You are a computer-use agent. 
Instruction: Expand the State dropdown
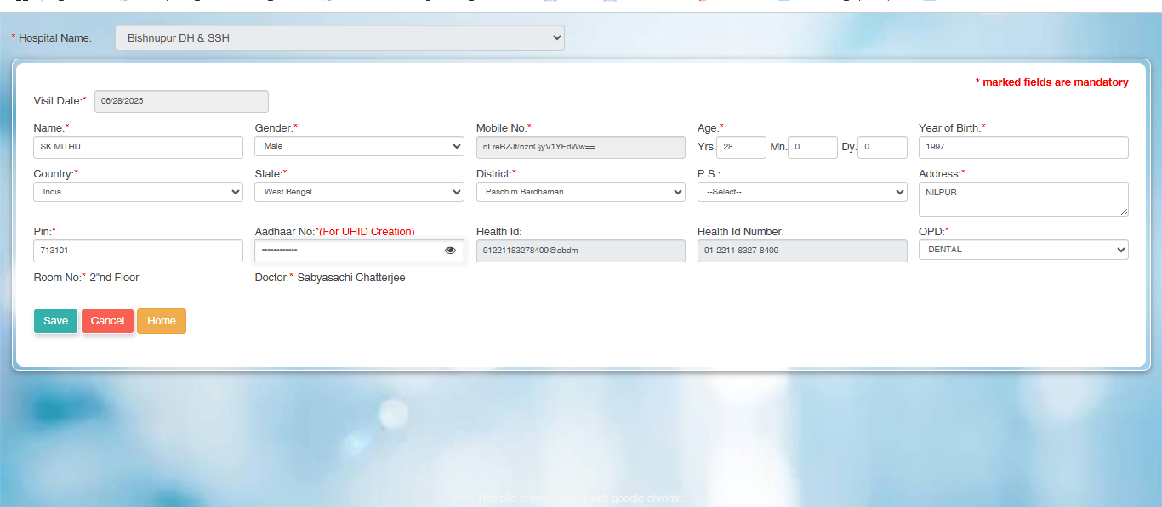[x=359, y=192]
